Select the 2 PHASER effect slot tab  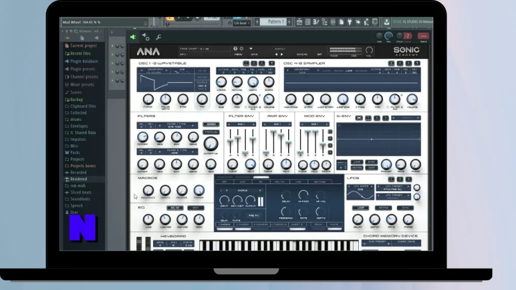[242, 225]
